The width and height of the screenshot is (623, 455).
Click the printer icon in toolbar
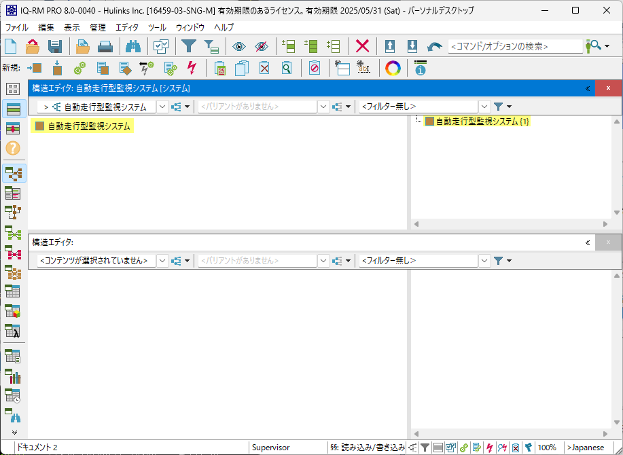[105, 46]
